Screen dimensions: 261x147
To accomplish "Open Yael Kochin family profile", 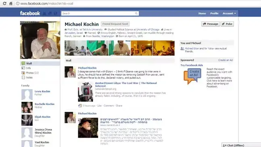I will point(42,142).
